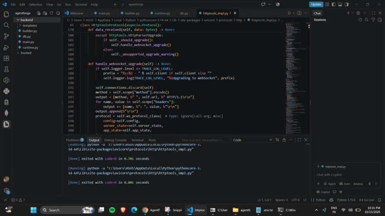
Task: Open the Testing flask view
Action: click(6, 70)
